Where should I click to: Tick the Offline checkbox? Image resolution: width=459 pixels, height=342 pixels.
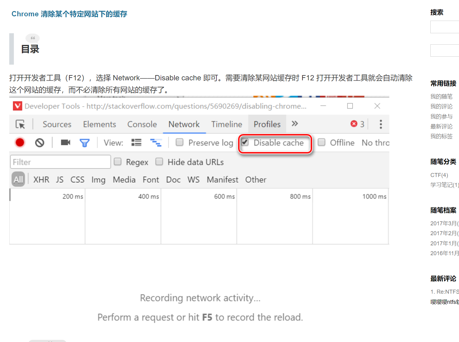point(322,142)
